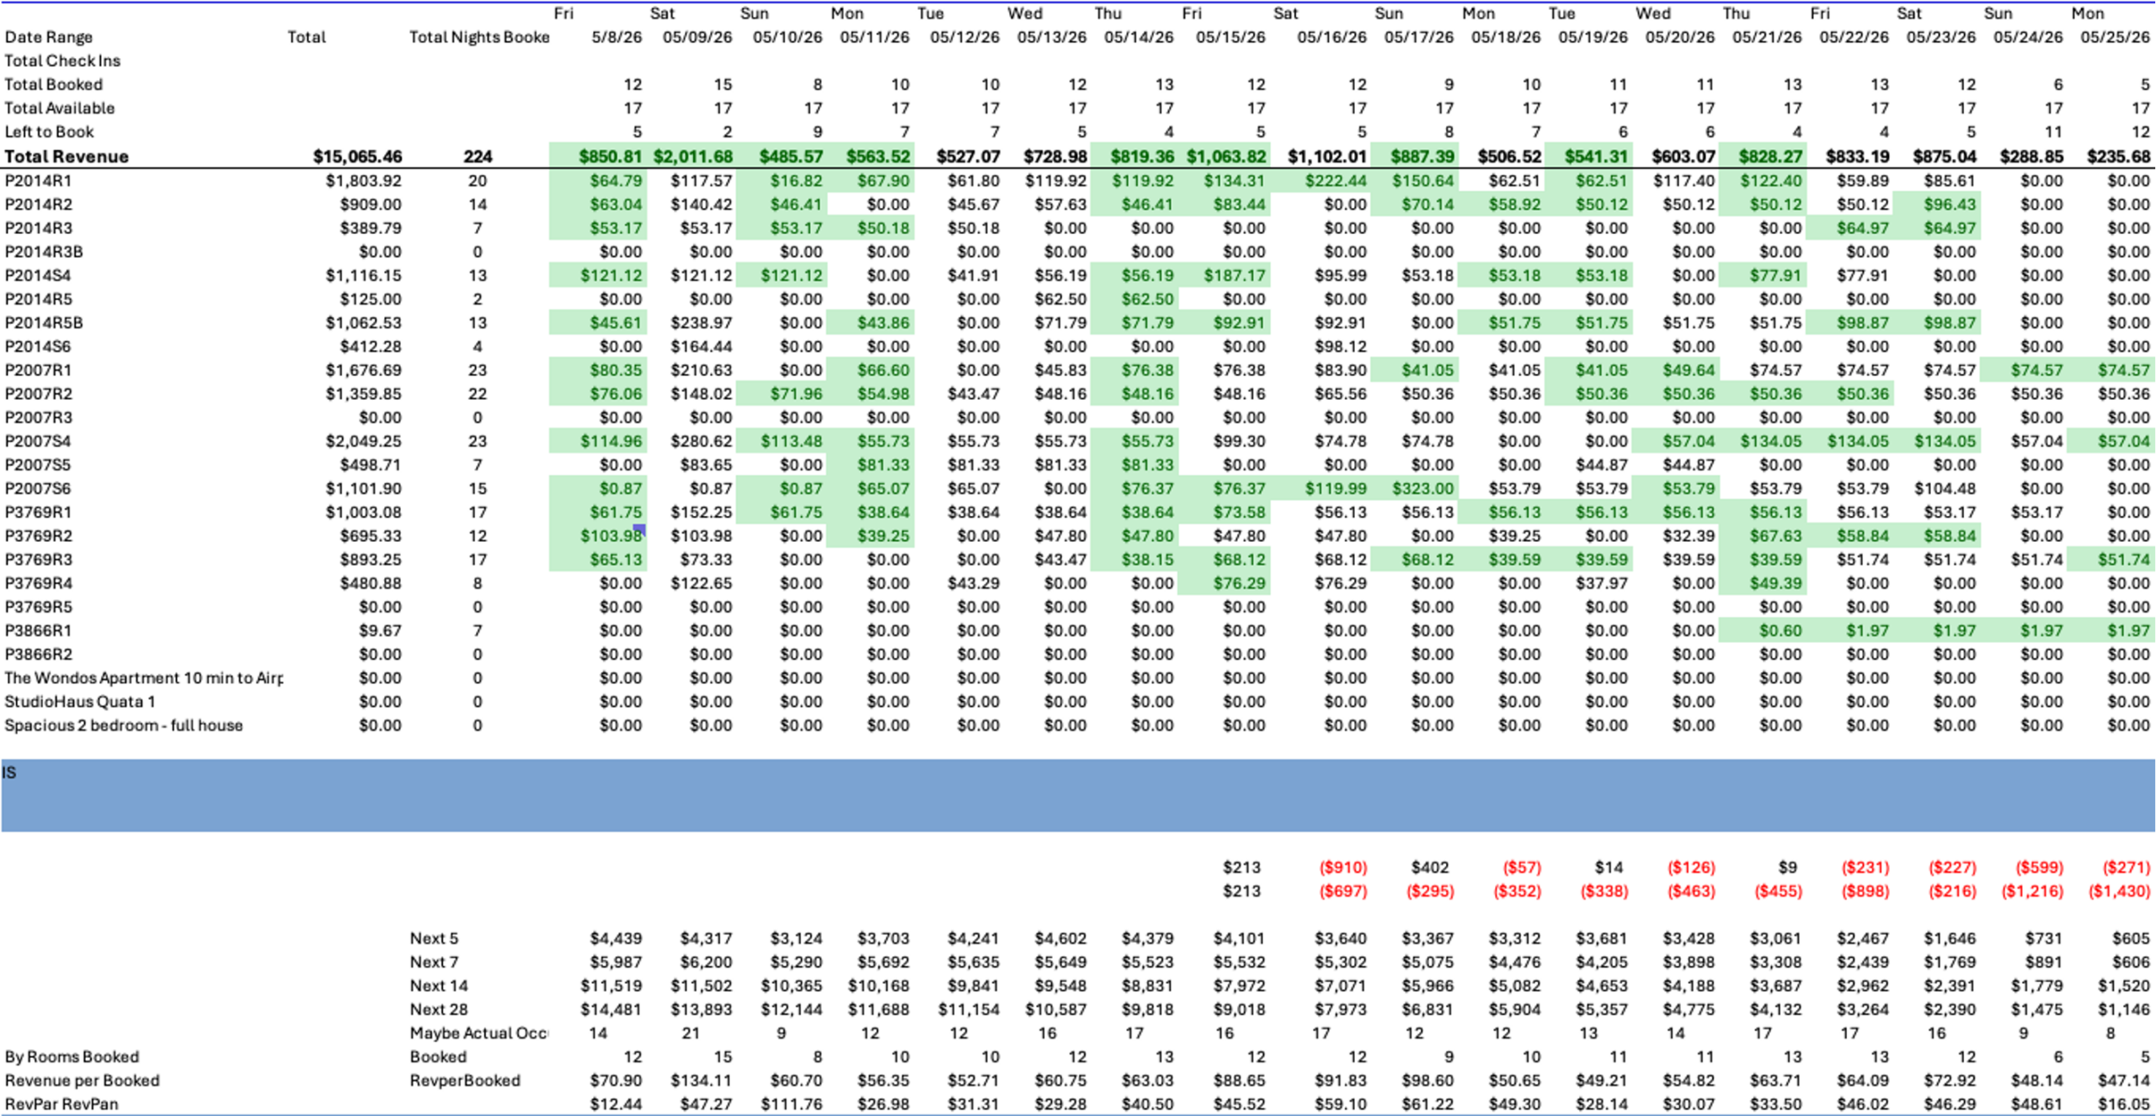
Task: Select the Total Revenue cell $15,065.46
Action: [357, 157]
